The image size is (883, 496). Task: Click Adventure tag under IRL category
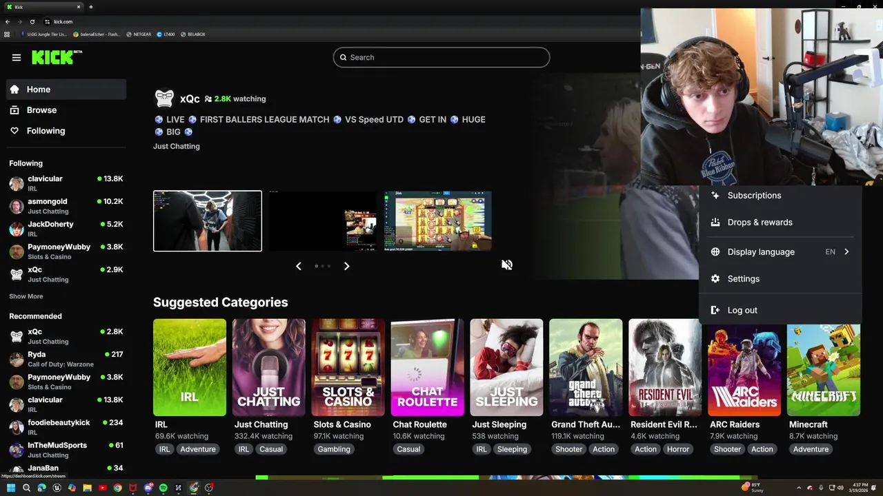[x=198, y=449]
